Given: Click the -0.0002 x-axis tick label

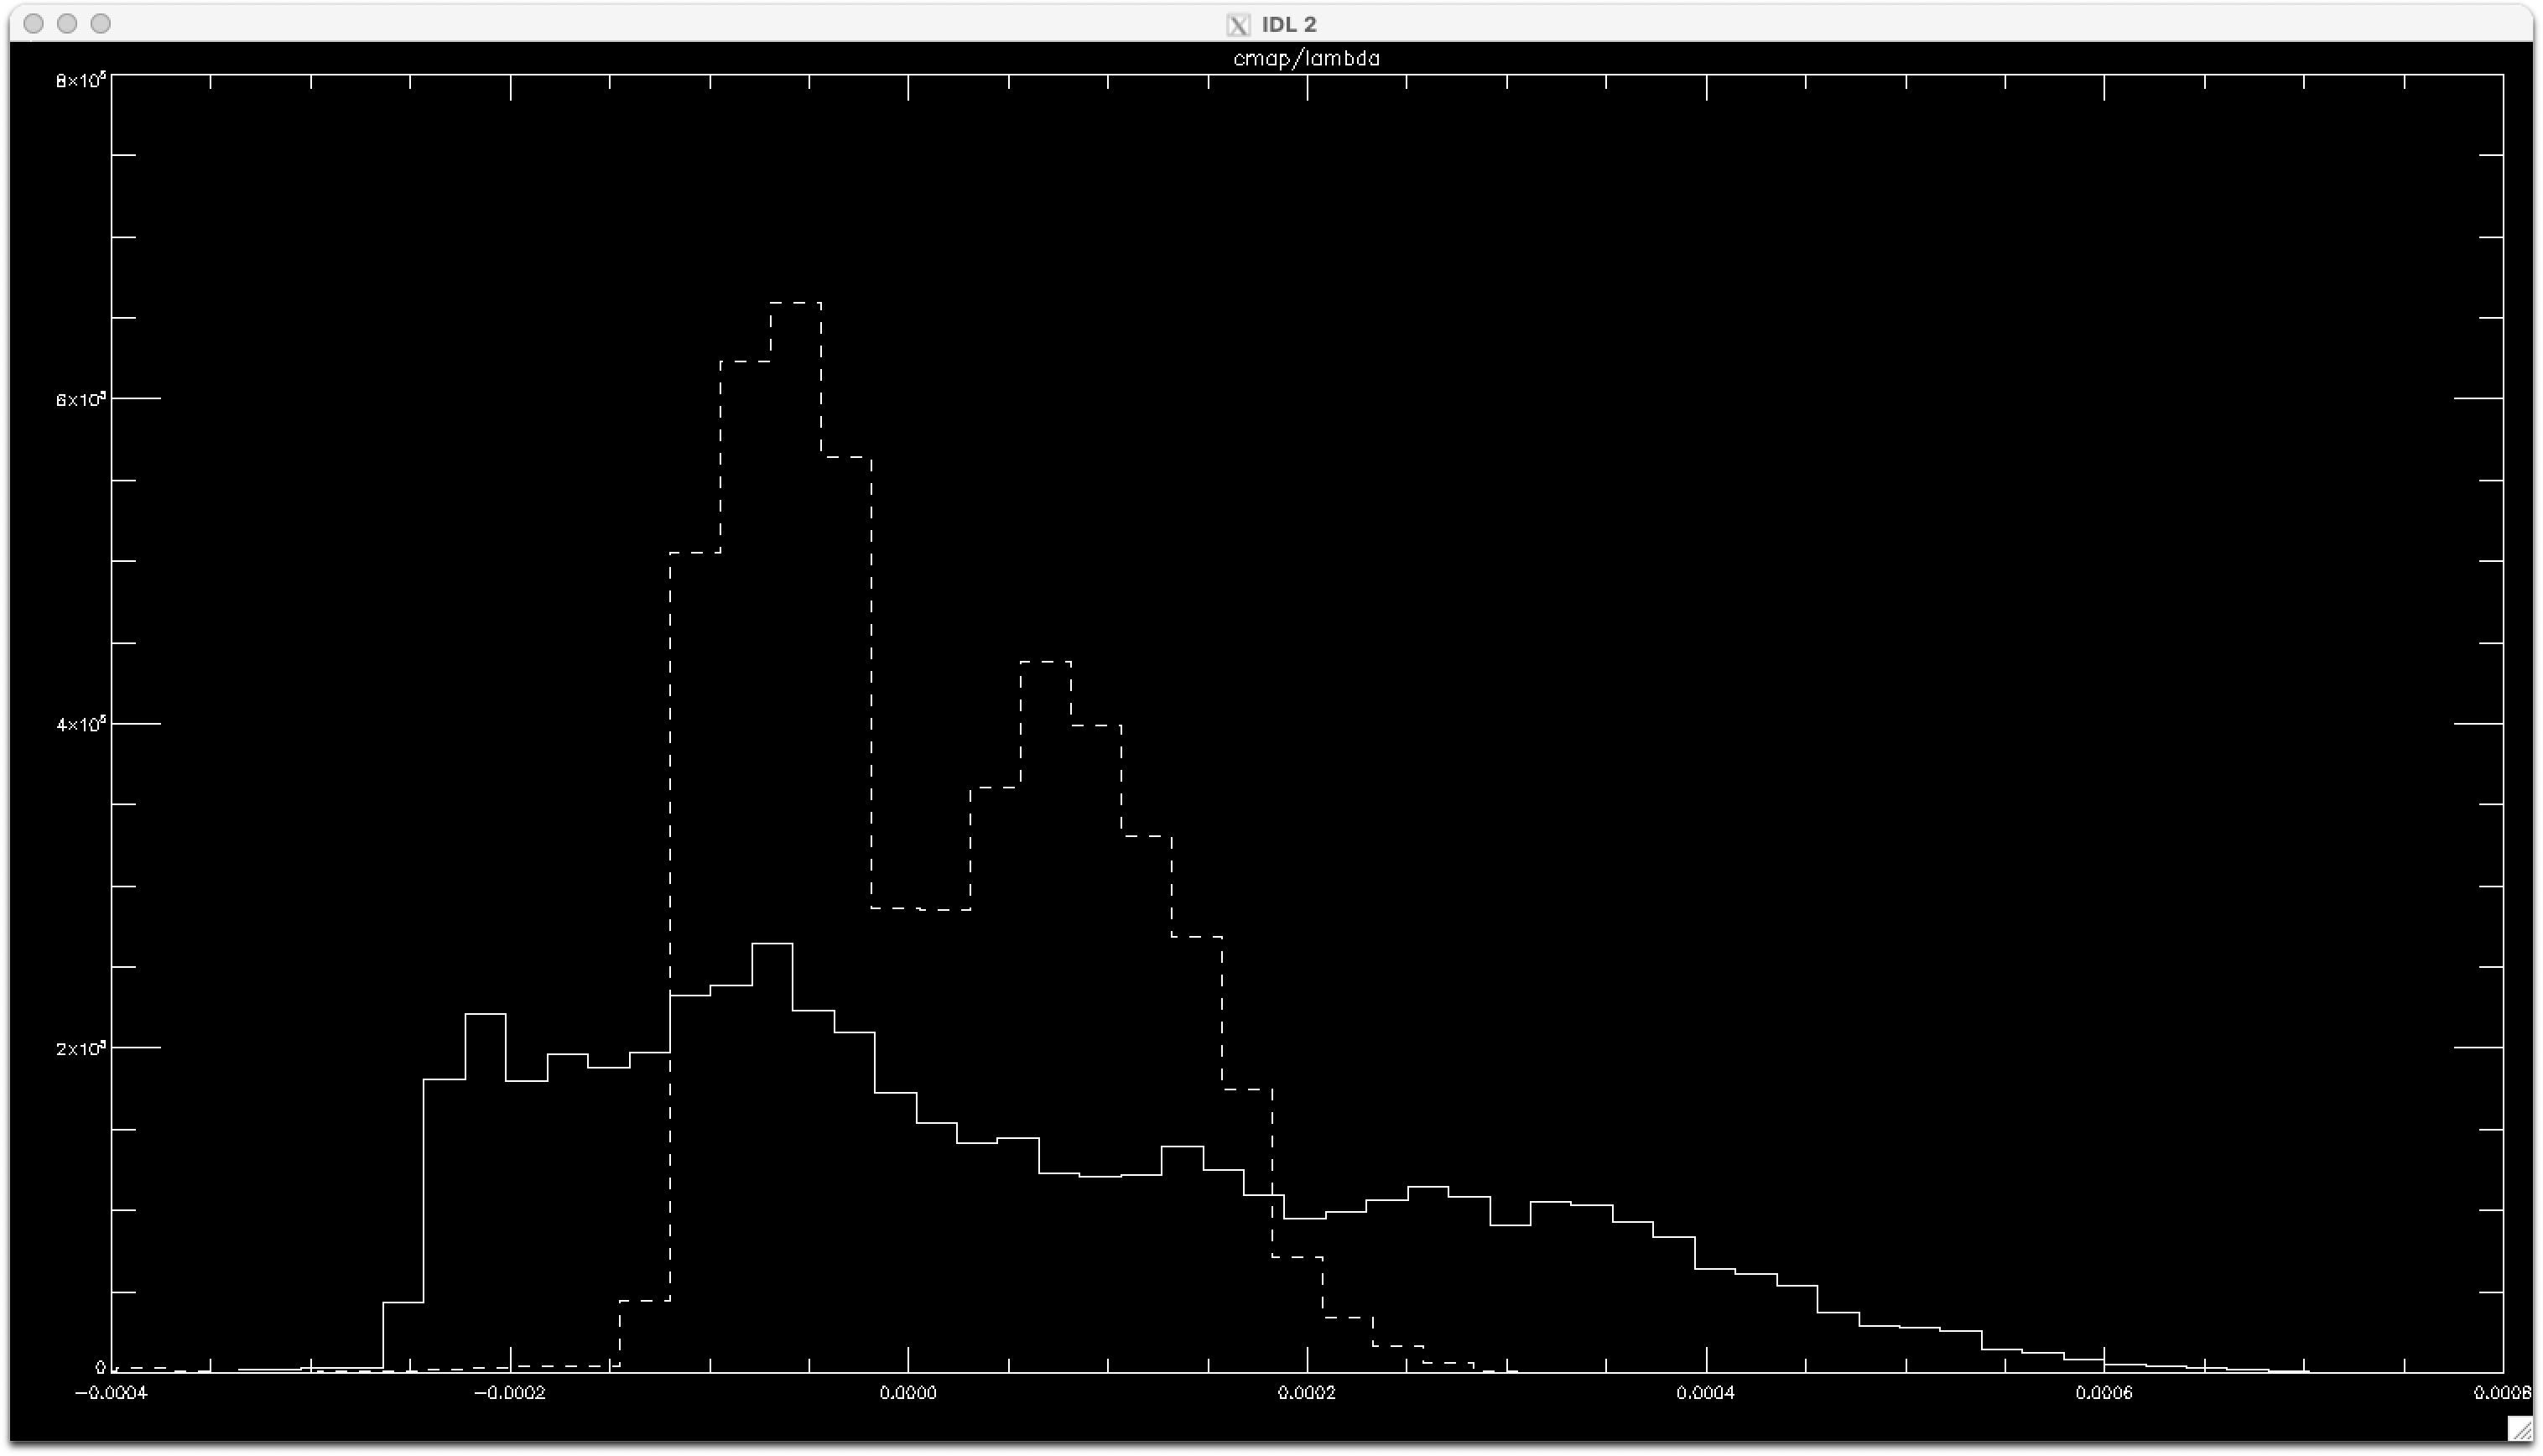Looking at the screenshot, I should (x=509, y=1393).
